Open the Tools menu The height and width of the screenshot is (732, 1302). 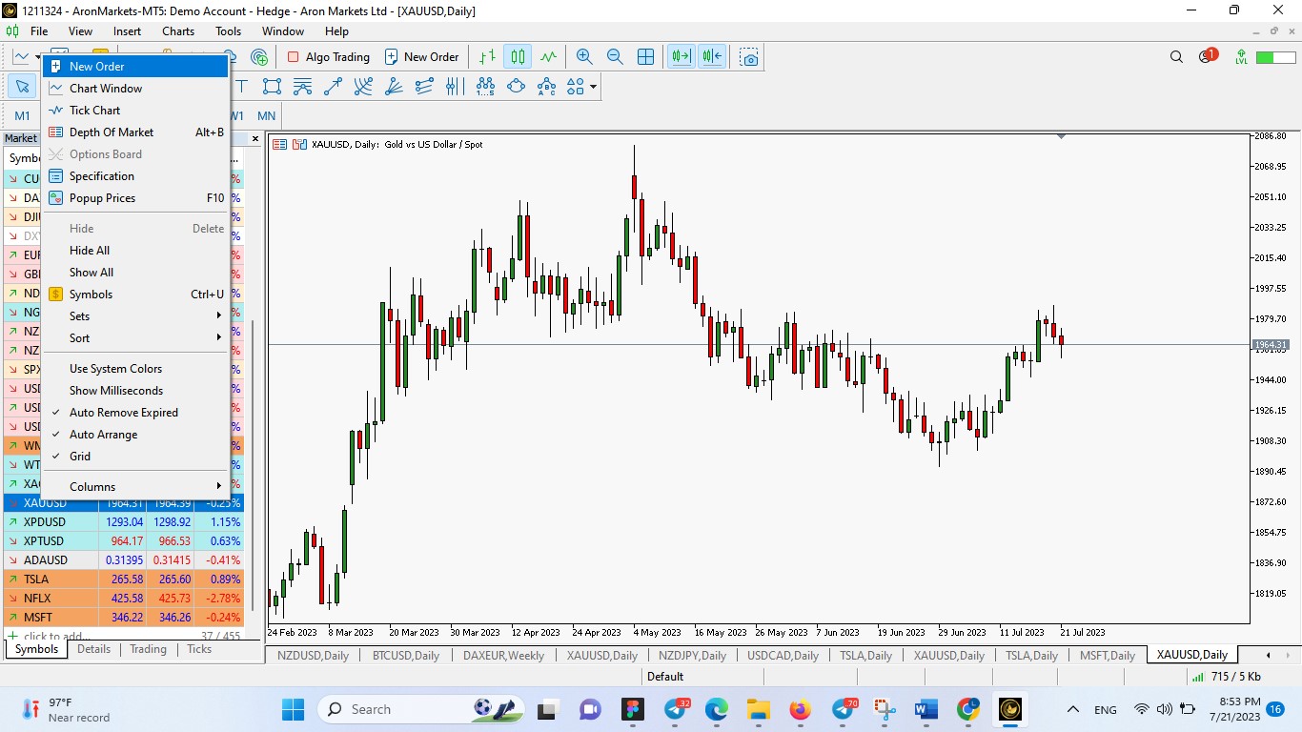(229, 31)
